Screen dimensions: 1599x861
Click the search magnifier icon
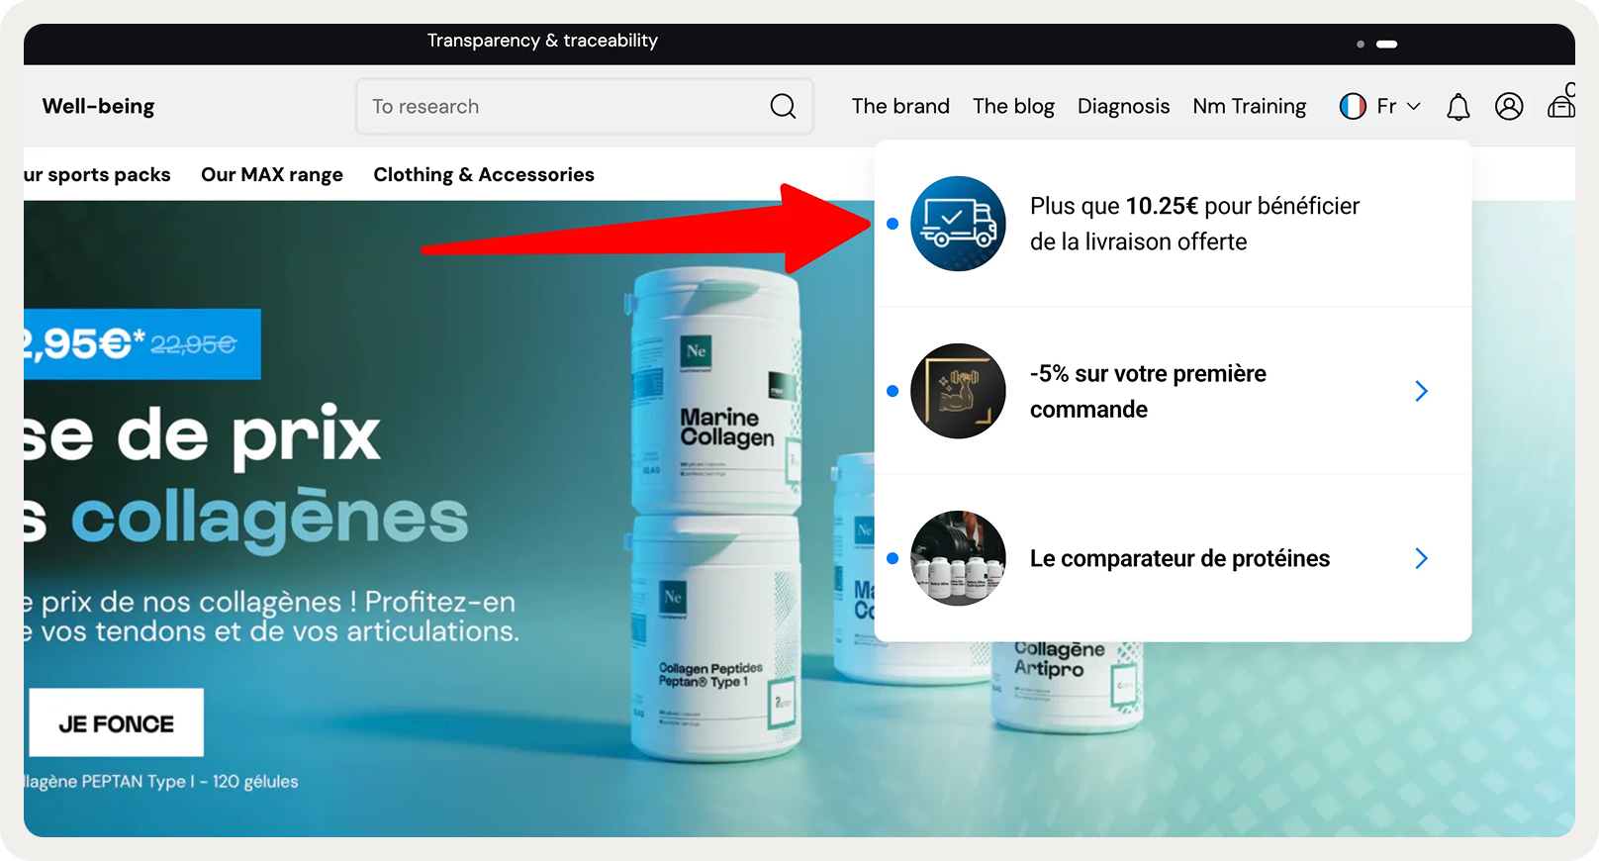click(783, 106)
